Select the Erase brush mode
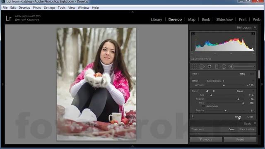The image size is (265, 149). (240, 91)
